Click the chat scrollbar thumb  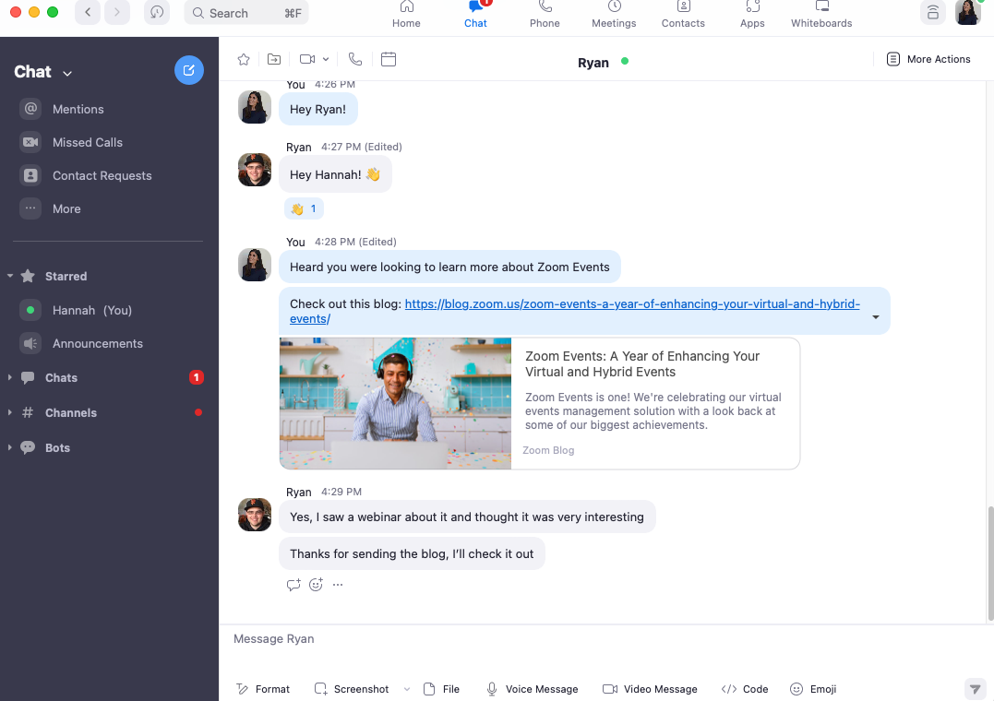point(990,564)
